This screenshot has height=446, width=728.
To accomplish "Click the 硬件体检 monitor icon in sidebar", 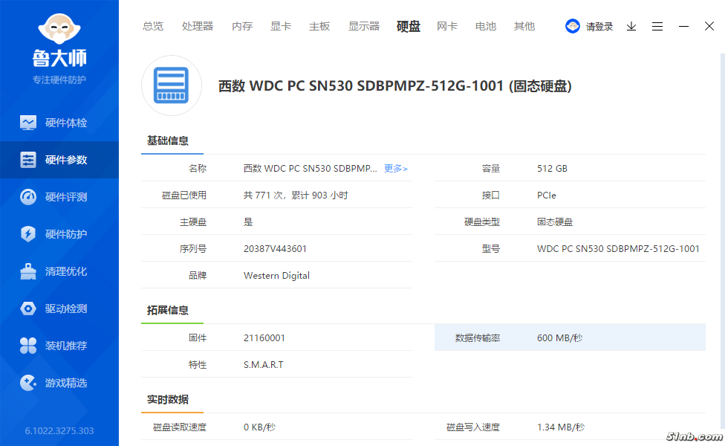I will click(28, 123).
